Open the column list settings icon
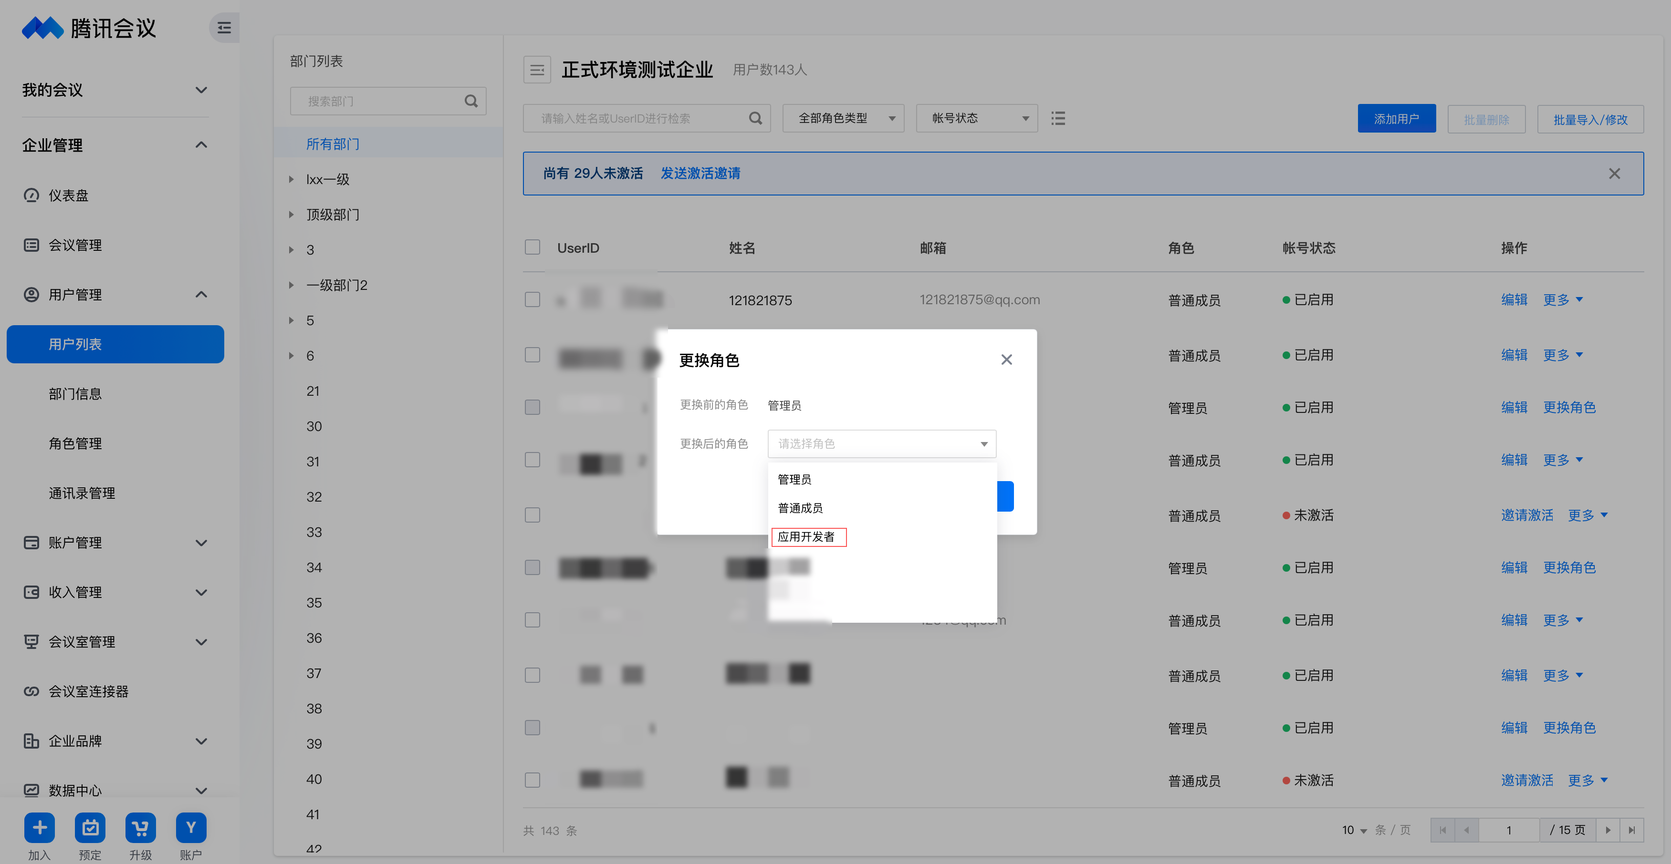This screenshot has width=1671, height=864. [x=1058, y=118]
